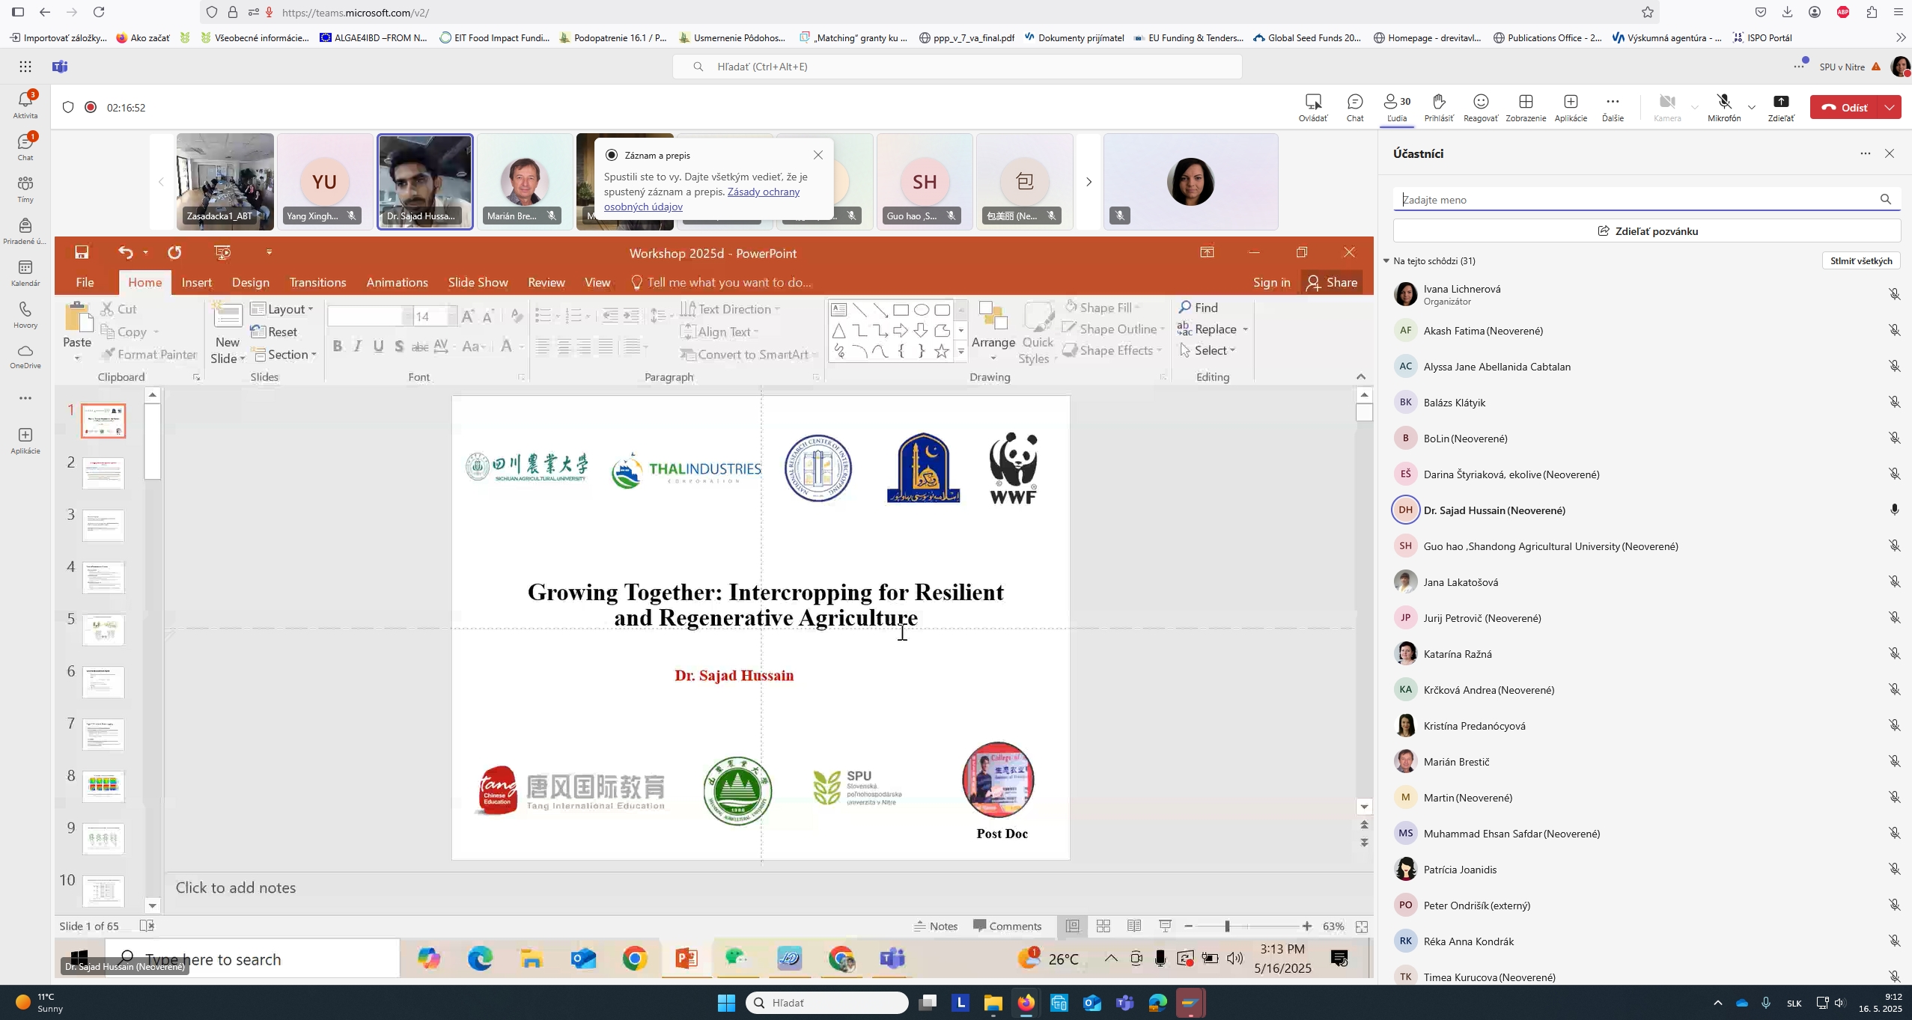Click the 'Zadajte meno' search field
This screenshot has height=1020, width=1912.
pos(1632,200)
